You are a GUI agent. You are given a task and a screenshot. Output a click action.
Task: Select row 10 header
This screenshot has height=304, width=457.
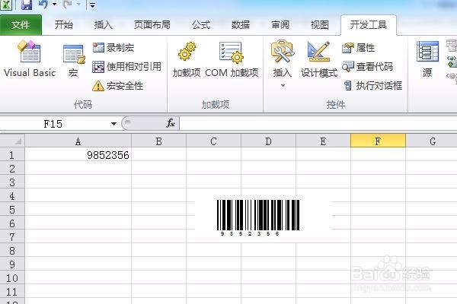pos(12,278)
